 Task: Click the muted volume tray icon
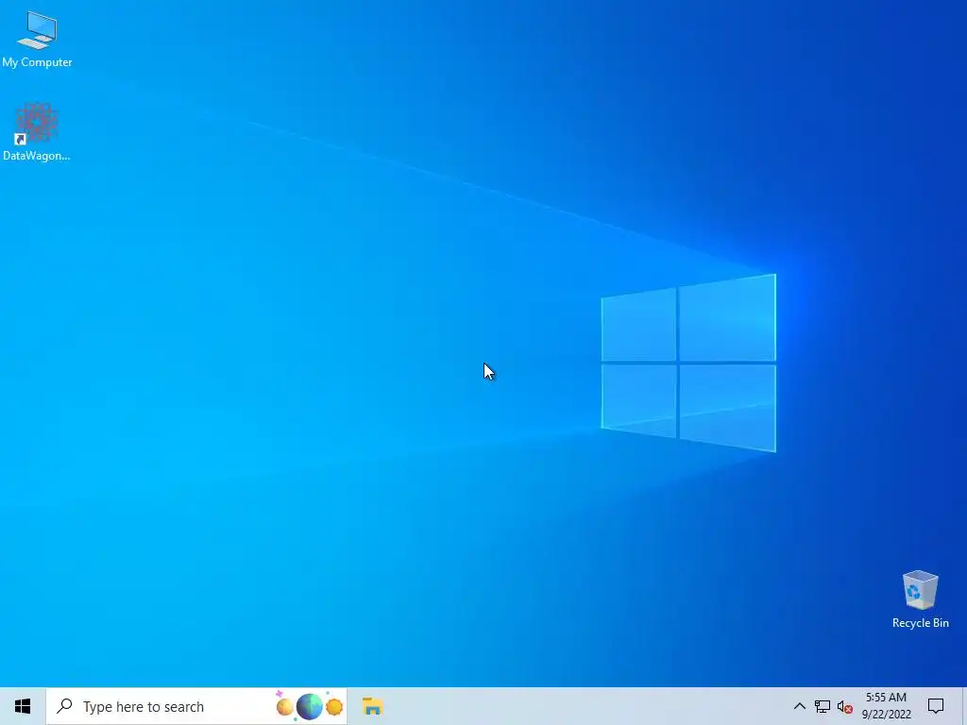click(x=845, y=707)
